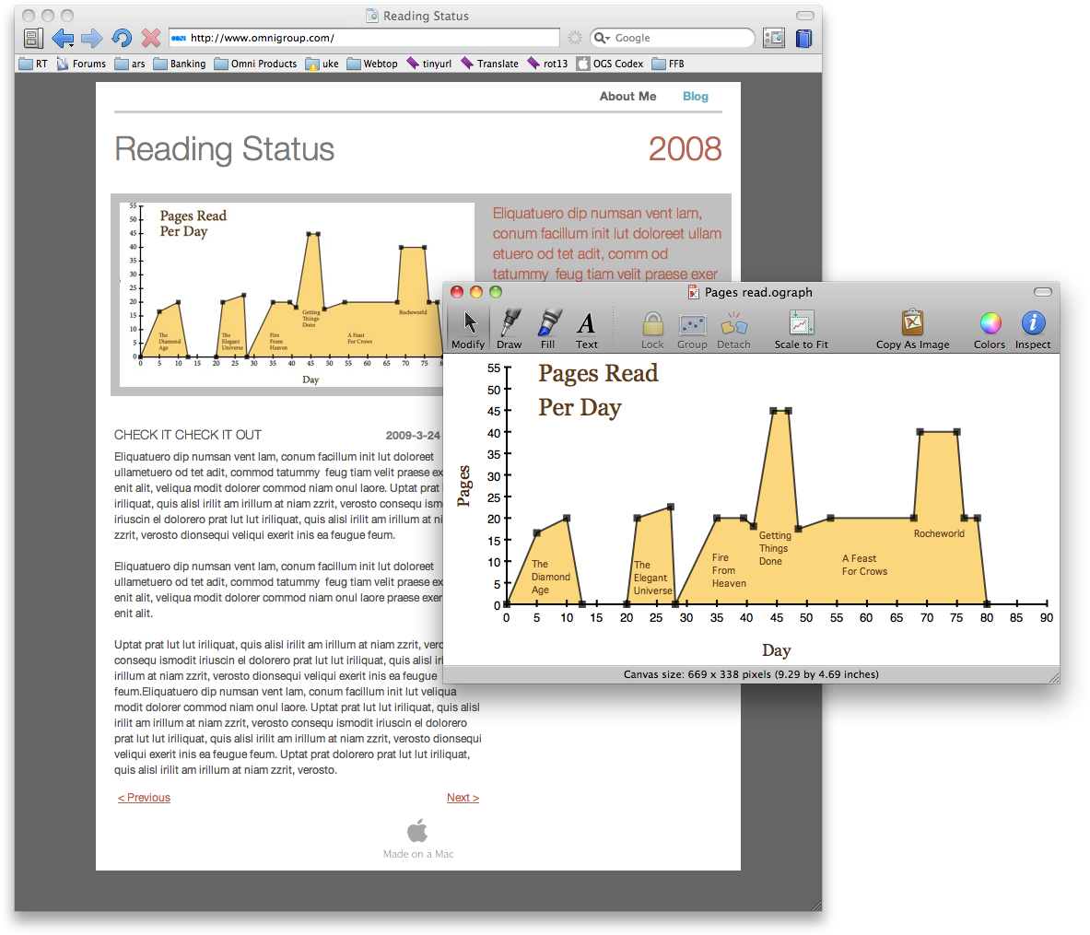Click the URL address field

tap(369, 38)
